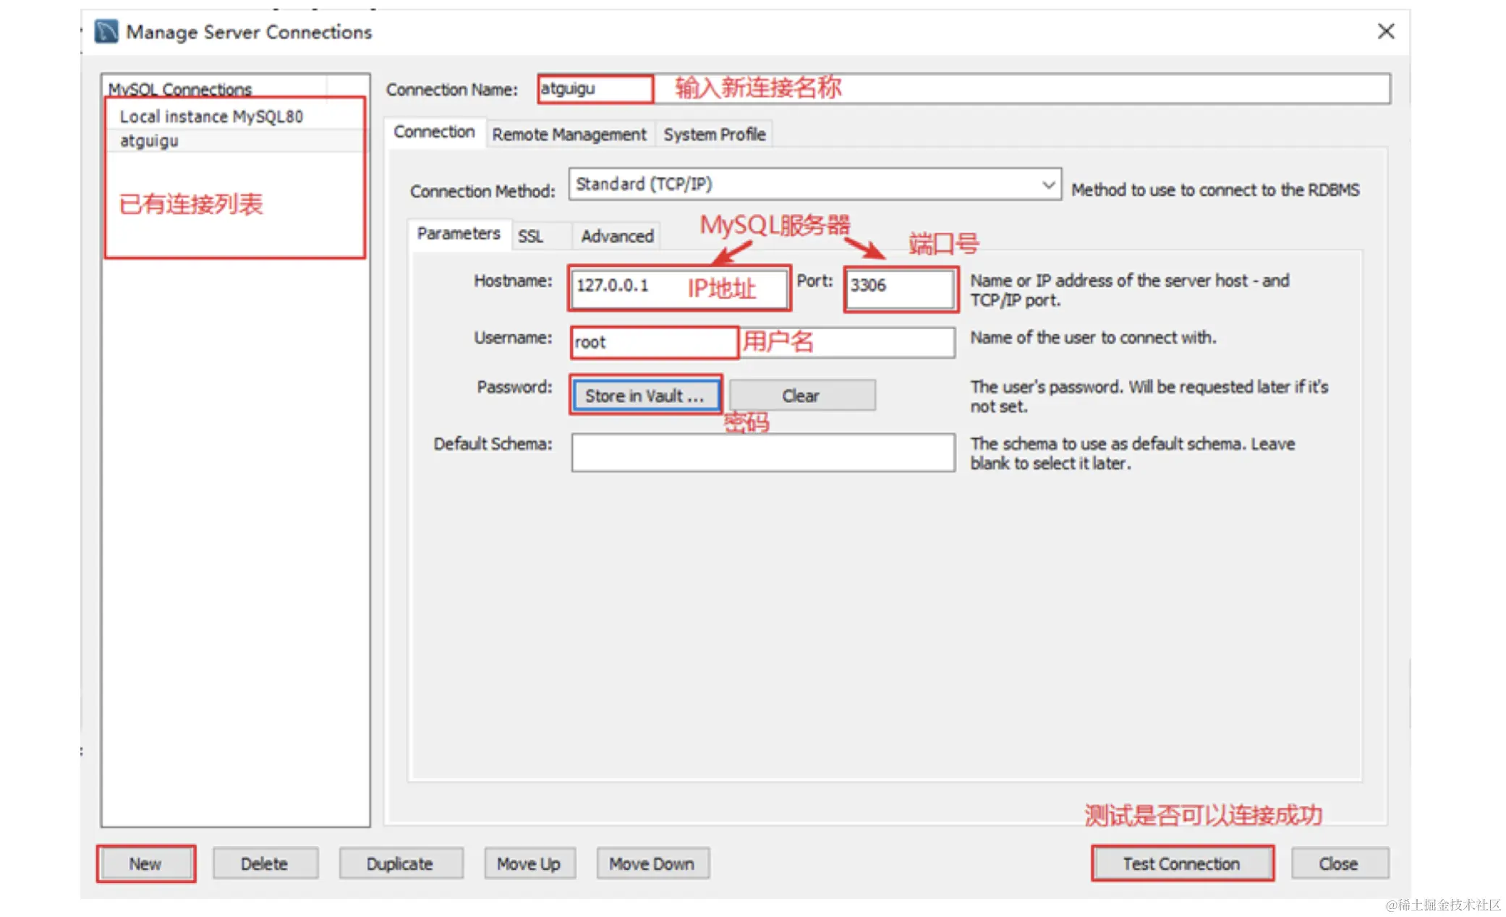This screenshot has height=917, width=1506.
Task: Click the Test Connection button
Action: (x=1182, y=863)
